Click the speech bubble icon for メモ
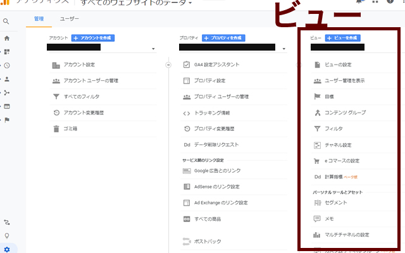Image resolution: width=405 pixels, height=253 pixels. click(317, 219)
